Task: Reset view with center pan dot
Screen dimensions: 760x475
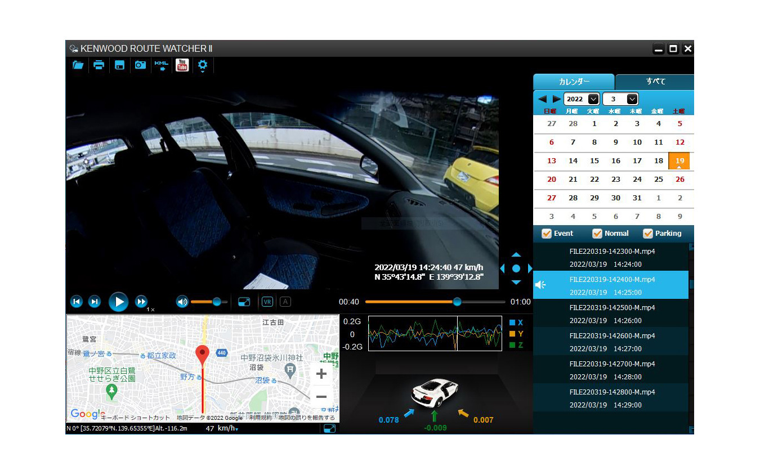Action: 516,269
